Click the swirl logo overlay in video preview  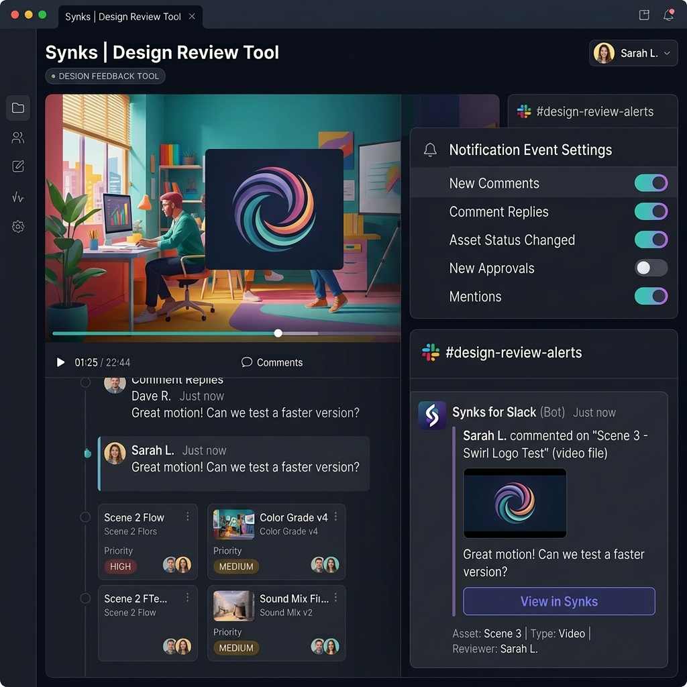(x=274, y=209)
